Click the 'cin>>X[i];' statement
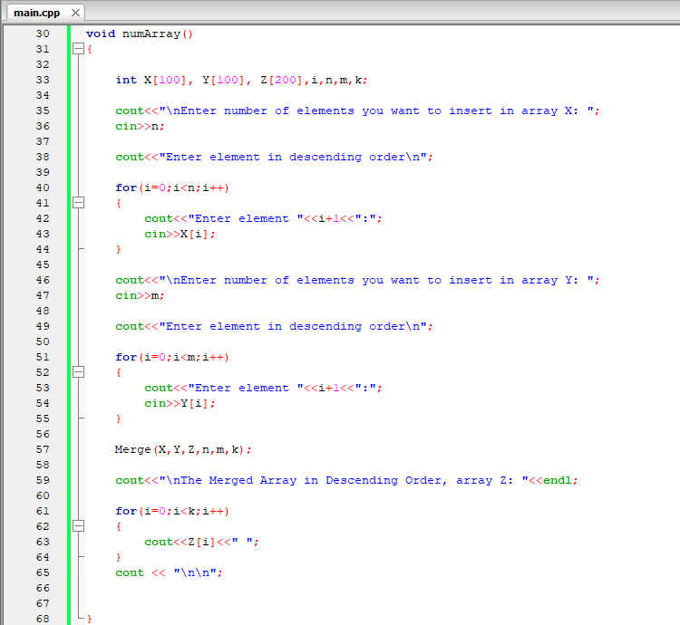The height and width of the screenshot is (625, 680). point(180,234)
